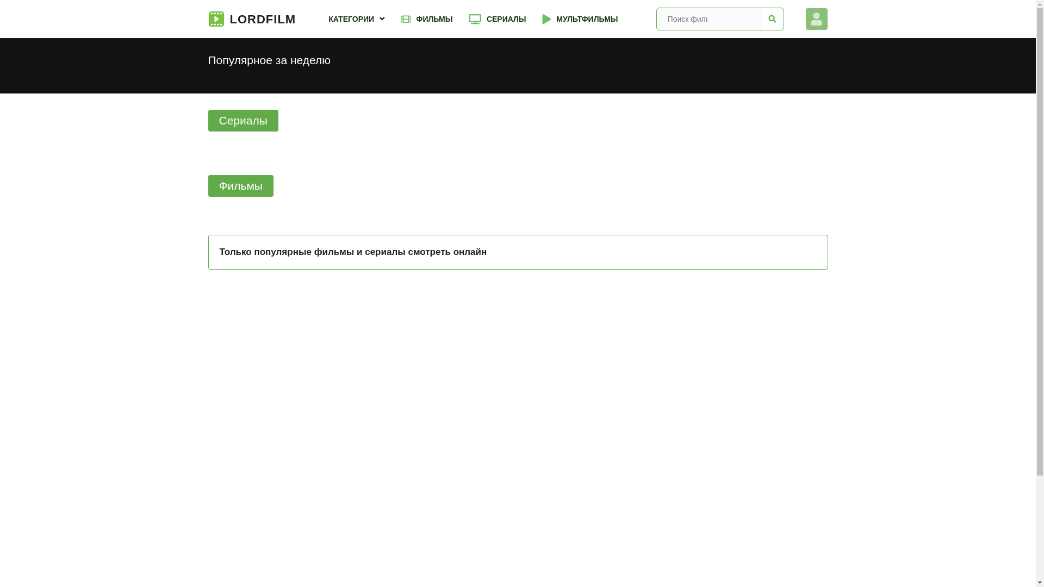Open Сериалы from the top navigation
Image resolution: width=1044 pixels, height=587 pixels.
click(506, 19)
